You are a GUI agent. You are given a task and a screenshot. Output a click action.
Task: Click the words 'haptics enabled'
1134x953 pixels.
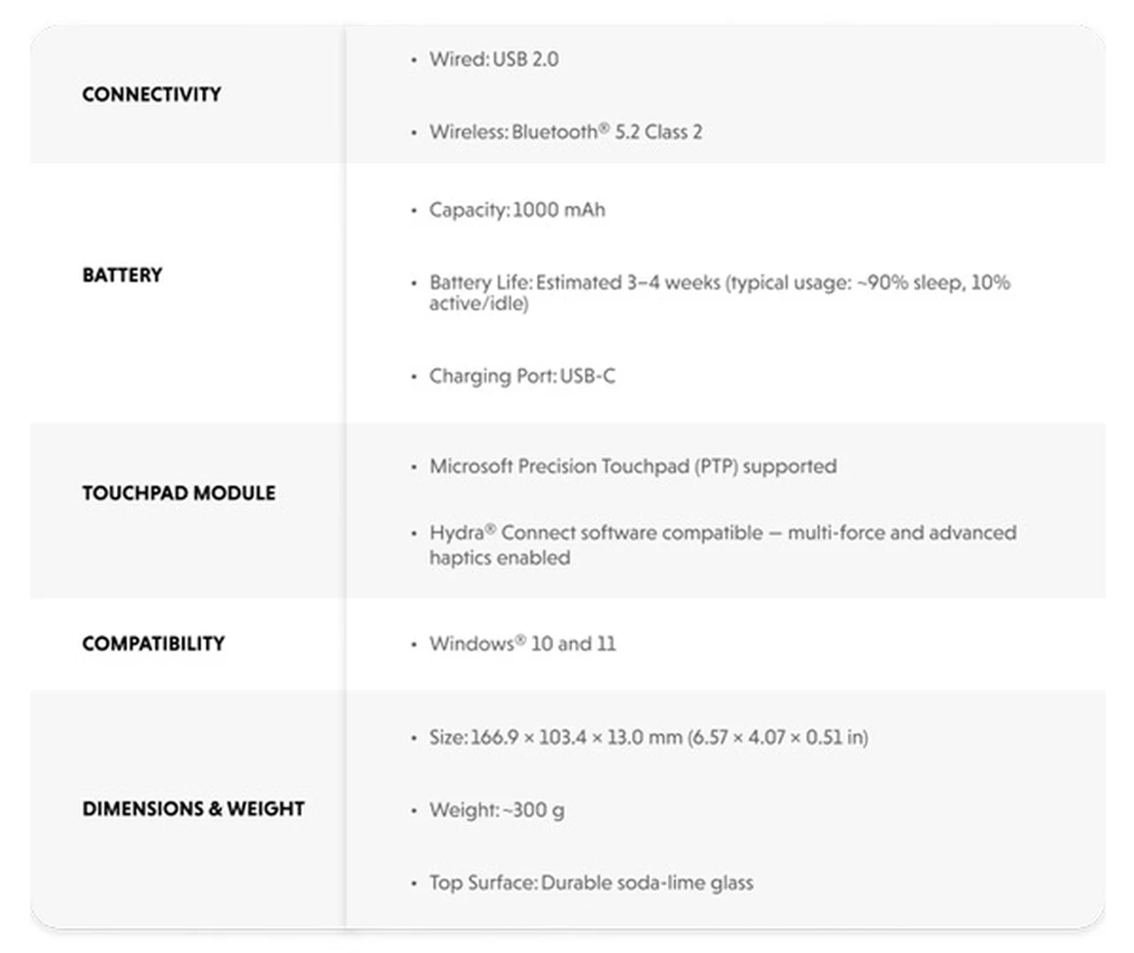tap(500, 558)
